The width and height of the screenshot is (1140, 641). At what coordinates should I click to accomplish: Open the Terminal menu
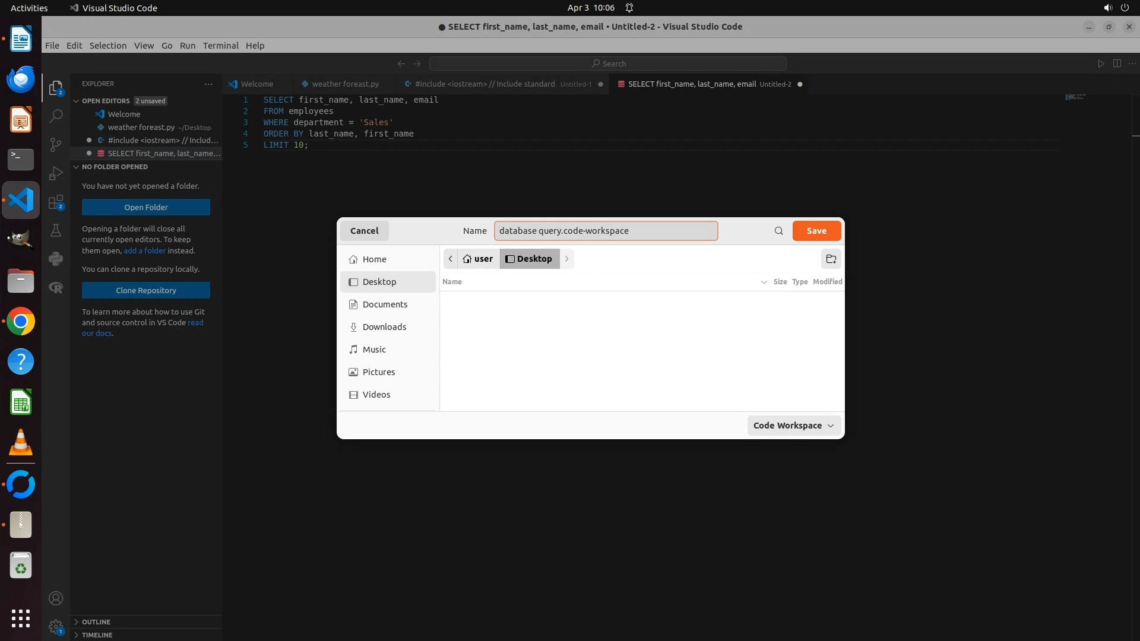(220, 46)
